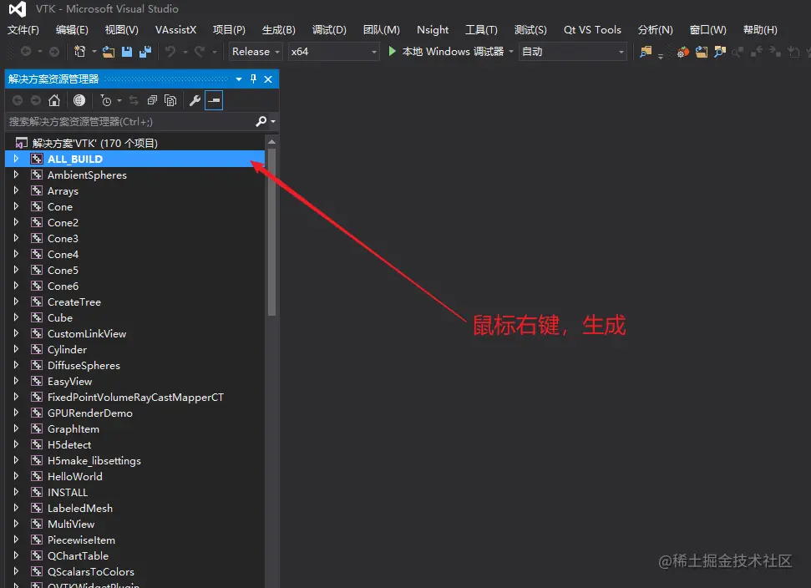The image size is (811, 588).
Task: Click the New Project toolbar icon
Action: (79, 51)
